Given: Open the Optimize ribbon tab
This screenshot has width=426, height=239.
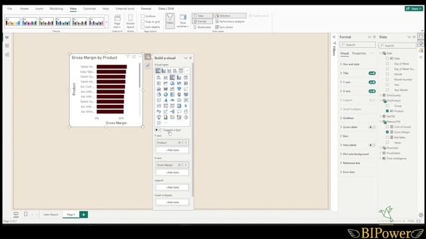Looking at the screenshot, I should (x=89, y=9).
